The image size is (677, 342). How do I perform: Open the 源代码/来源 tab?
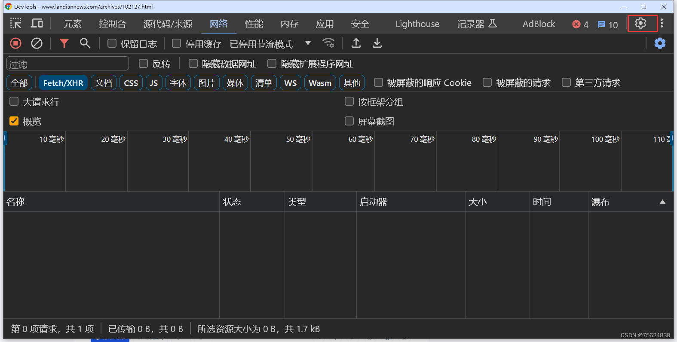pos(168,24)
